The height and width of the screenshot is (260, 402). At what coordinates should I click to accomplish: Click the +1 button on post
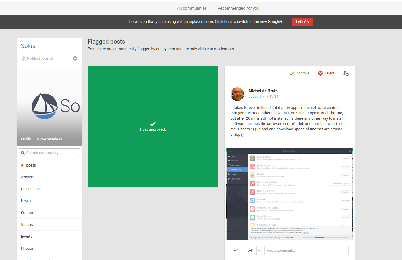coord(236,251)
